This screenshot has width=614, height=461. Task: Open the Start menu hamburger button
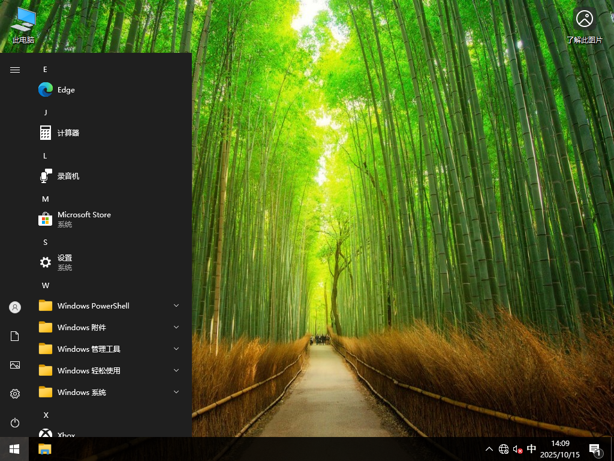coord(14,70)
